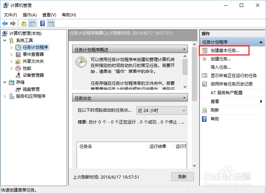Image resolution: width=266 pixels, height=194 pixels.
Task: Select the 磁盘管理 tree label
Action: pos(31,89)
